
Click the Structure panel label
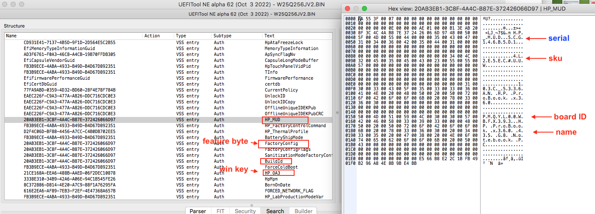[14, 26]
